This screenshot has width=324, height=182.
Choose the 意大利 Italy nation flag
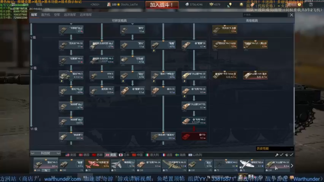[152, 155]
